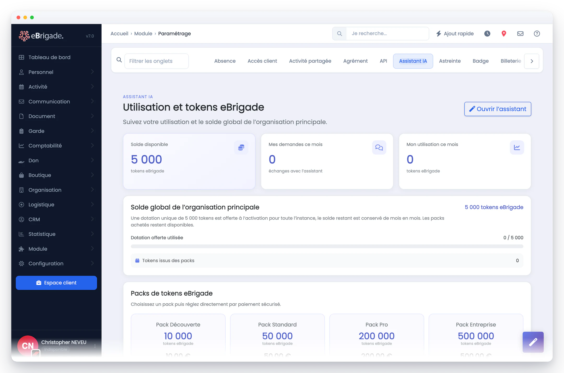564x373 pixels.
Task: Switch to the API tab
Action: pyautogui.click(x=383, y=61)
